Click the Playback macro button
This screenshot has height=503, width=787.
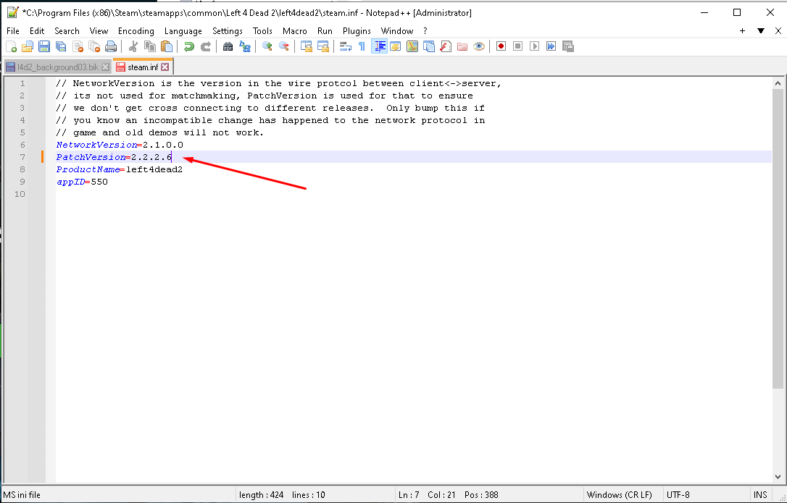(x=535, y=46)
